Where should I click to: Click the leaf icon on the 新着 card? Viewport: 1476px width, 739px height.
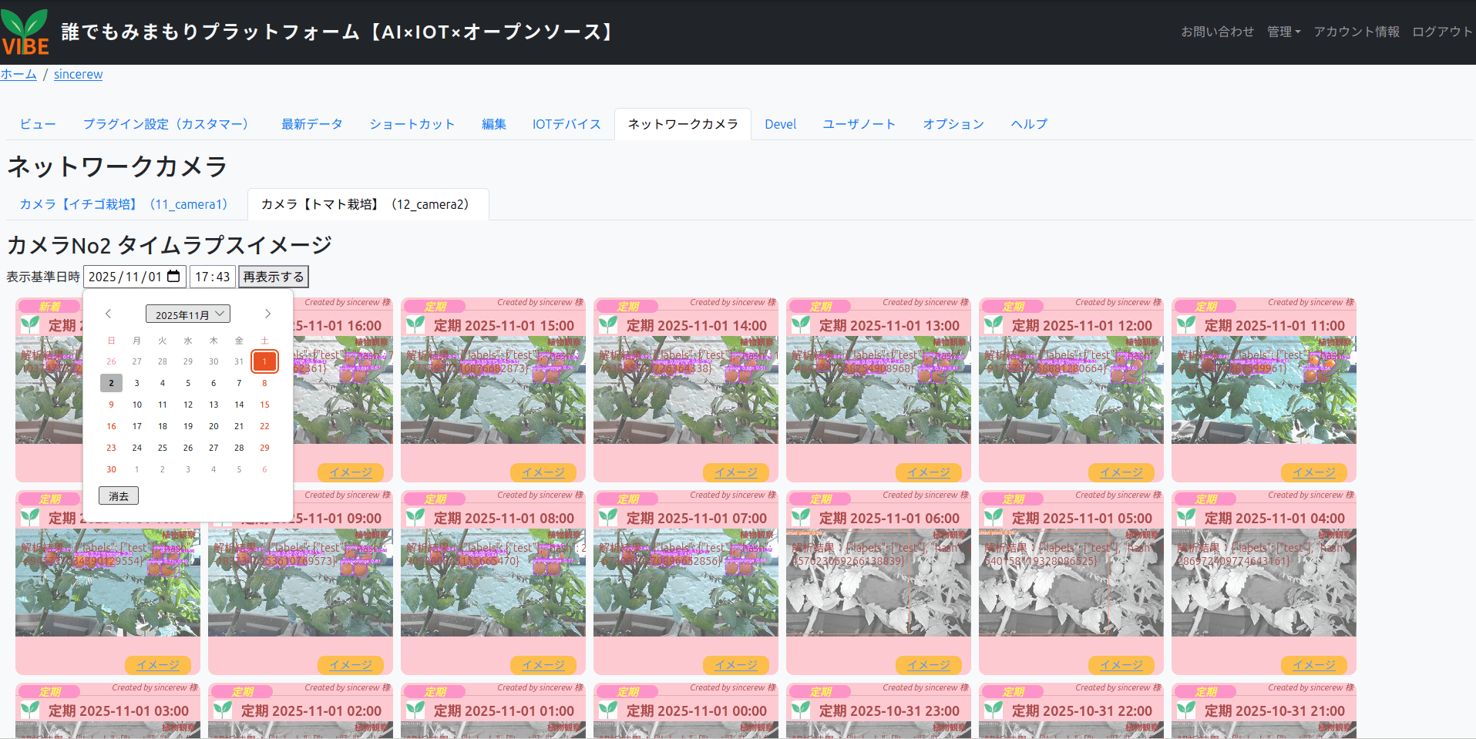(x=29, y=324)
